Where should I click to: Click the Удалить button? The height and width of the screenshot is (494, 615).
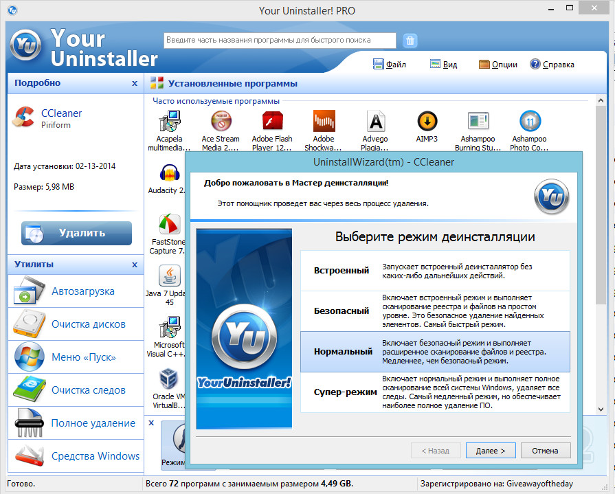(x=76, y=234)
